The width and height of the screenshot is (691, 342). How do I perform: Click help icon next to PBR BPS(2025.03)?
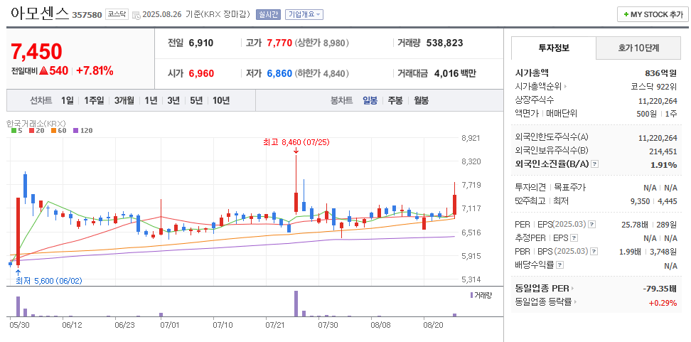[594, 252]
